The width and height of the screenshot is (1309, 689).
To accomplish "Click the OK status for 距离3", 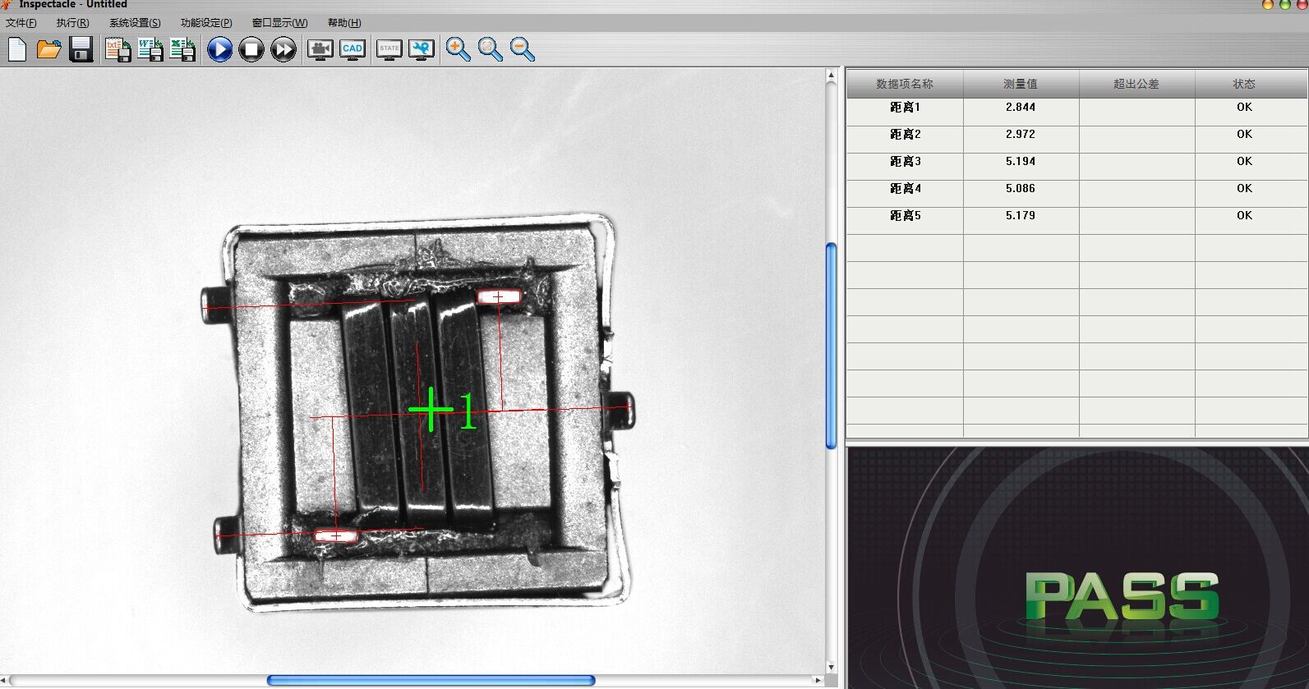I will click(x=1244, y=161).
